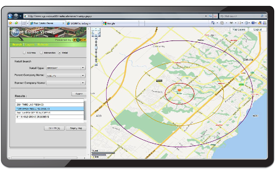Open the tab list dropdown arrow
The height and width of the screenshot is (174, 275).
tap(28, 23)
